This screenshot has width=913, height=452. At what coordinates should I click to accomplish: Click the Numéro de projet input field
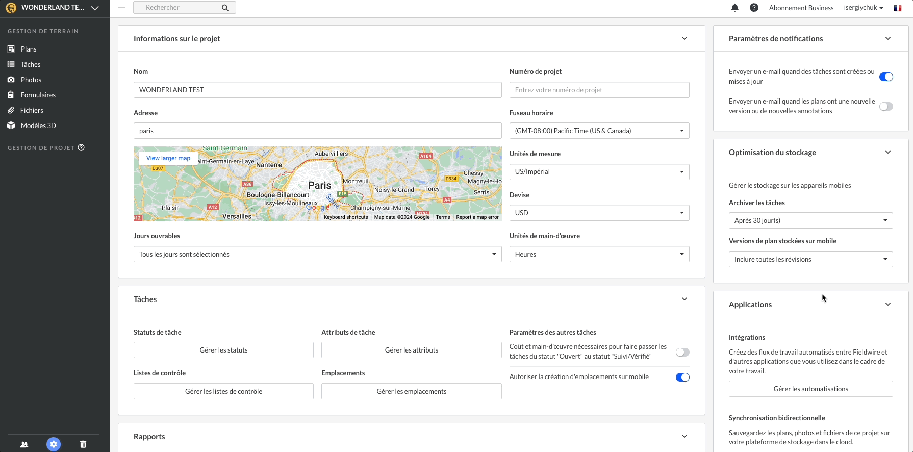pos(599,90)
